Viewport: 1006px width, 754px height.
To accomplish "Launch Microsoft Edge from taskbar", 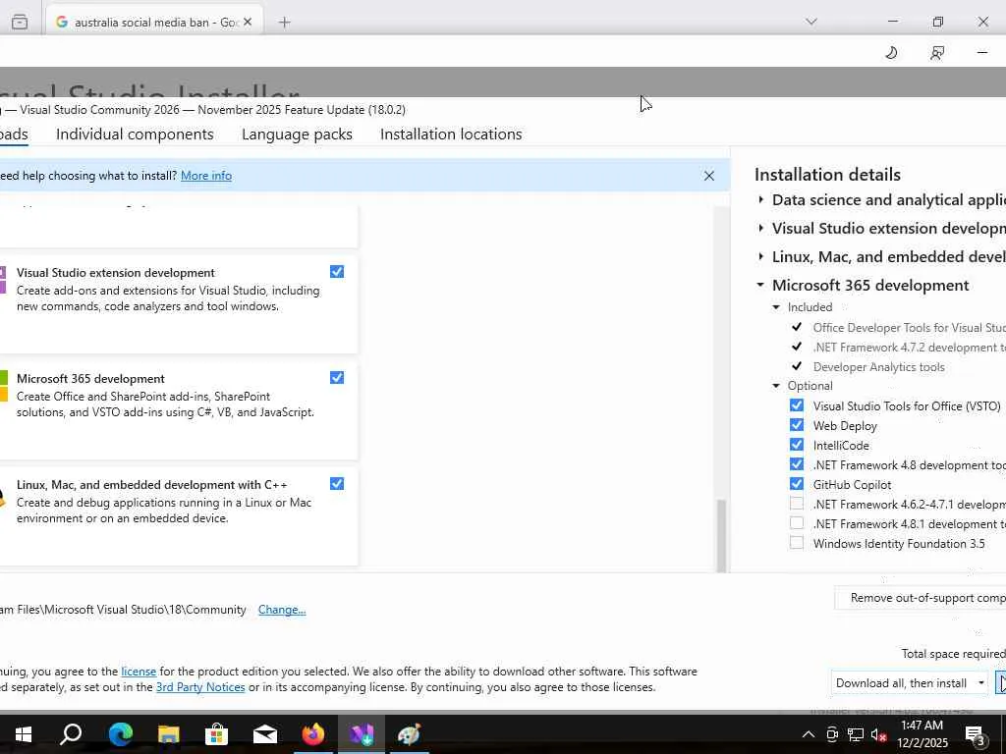I will [x=120, y=734].
